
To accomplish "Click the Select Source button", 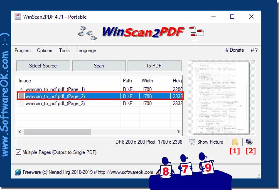I will (x=43, y=66).
